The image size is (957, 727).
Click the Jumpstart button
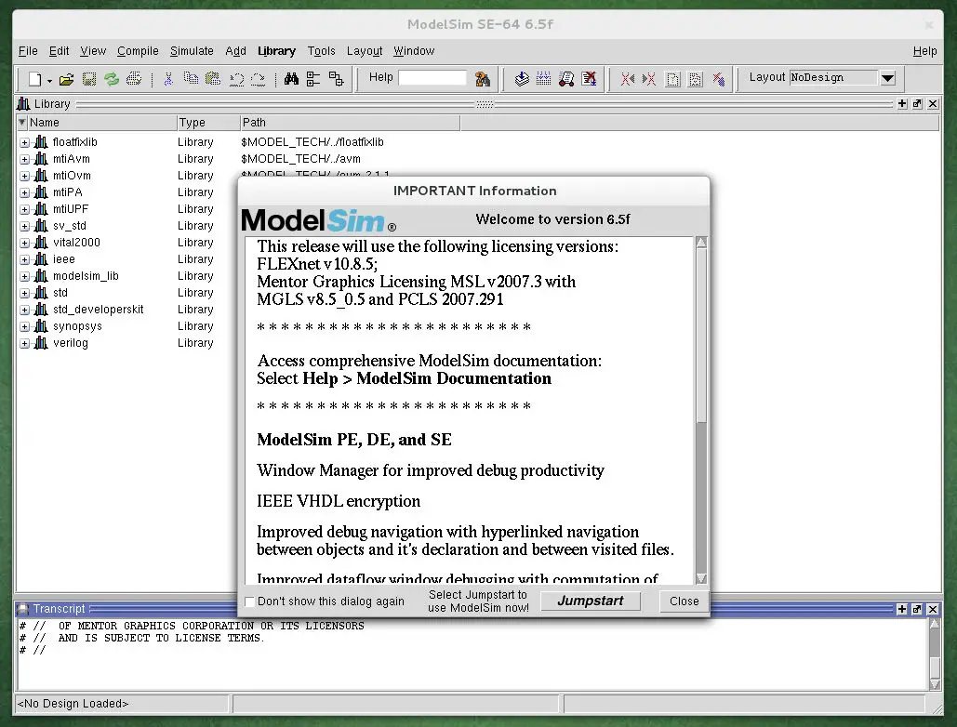(591, 601)
